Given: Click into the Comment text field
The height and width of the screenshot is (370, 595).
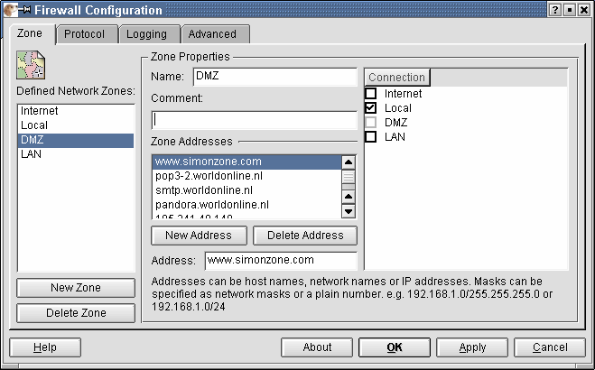Looking at the screenshot, I should point(255,119).
